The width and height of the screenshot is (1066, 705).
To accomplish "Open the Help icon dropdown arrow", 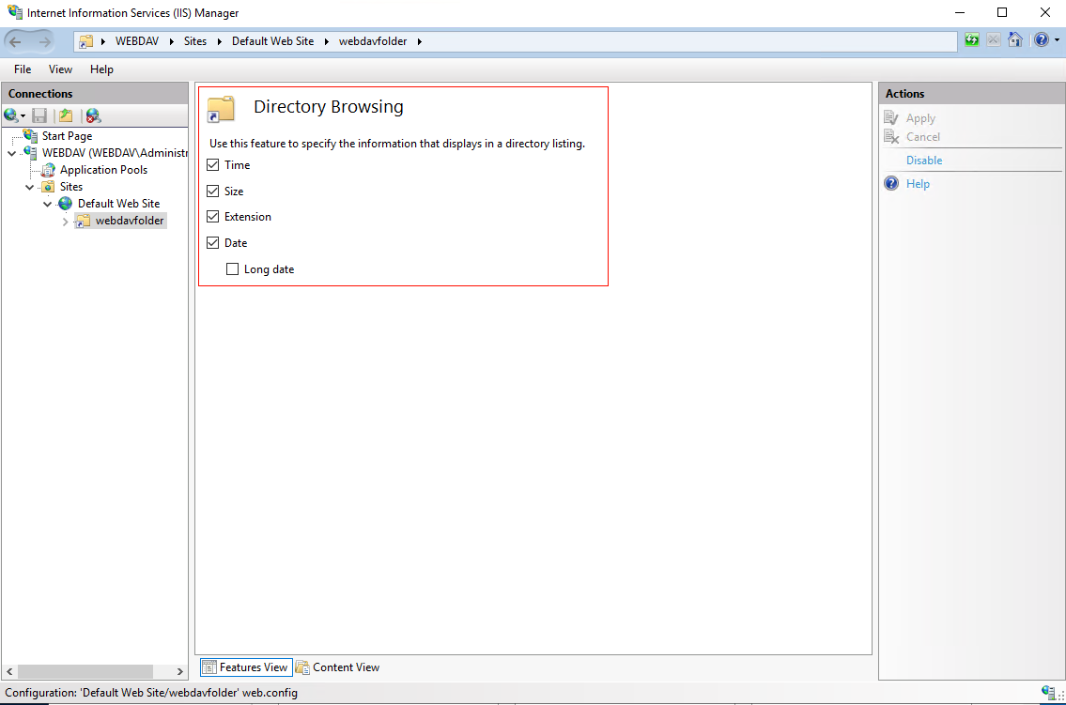I will 1058,40.
